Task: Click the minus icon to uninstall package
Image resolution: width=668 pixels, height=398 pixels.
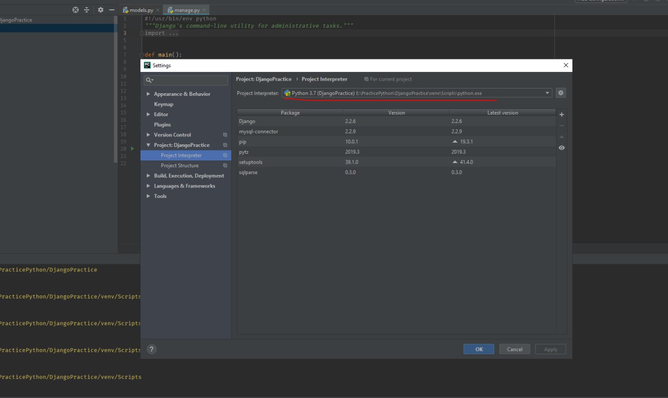Action: (x=562, y=126)
